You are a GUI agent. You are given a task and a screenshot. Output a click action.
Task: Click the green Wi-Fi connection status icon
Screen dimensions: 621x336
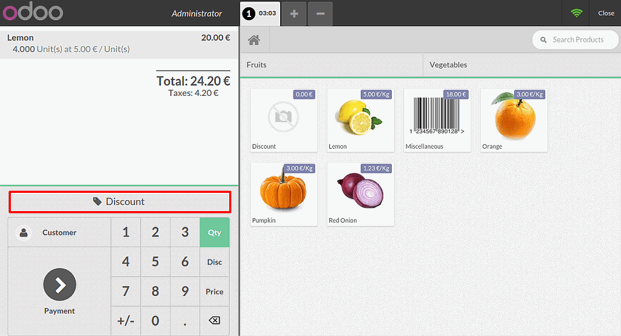click(576, 13)
